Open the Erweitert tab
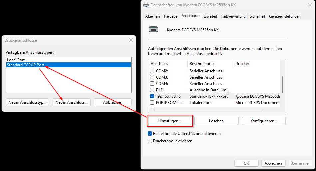Image resolution: width=316 pixels, height=171 pixels. (210, 16)
